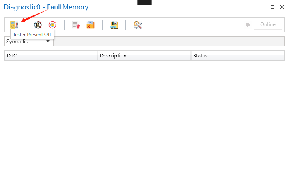Image resolution: width=289 pixels, height=188 pixels.
Task: Open the gear and wrench settings icon
Action: [138, 25]
